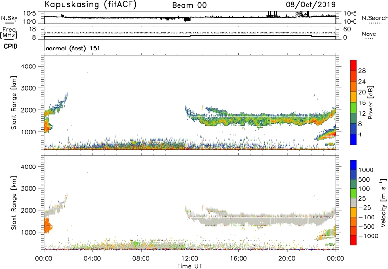Click the 16:00 time axis label
The height and width of the screenshot is (269, 388).
(x=238, y=259)
